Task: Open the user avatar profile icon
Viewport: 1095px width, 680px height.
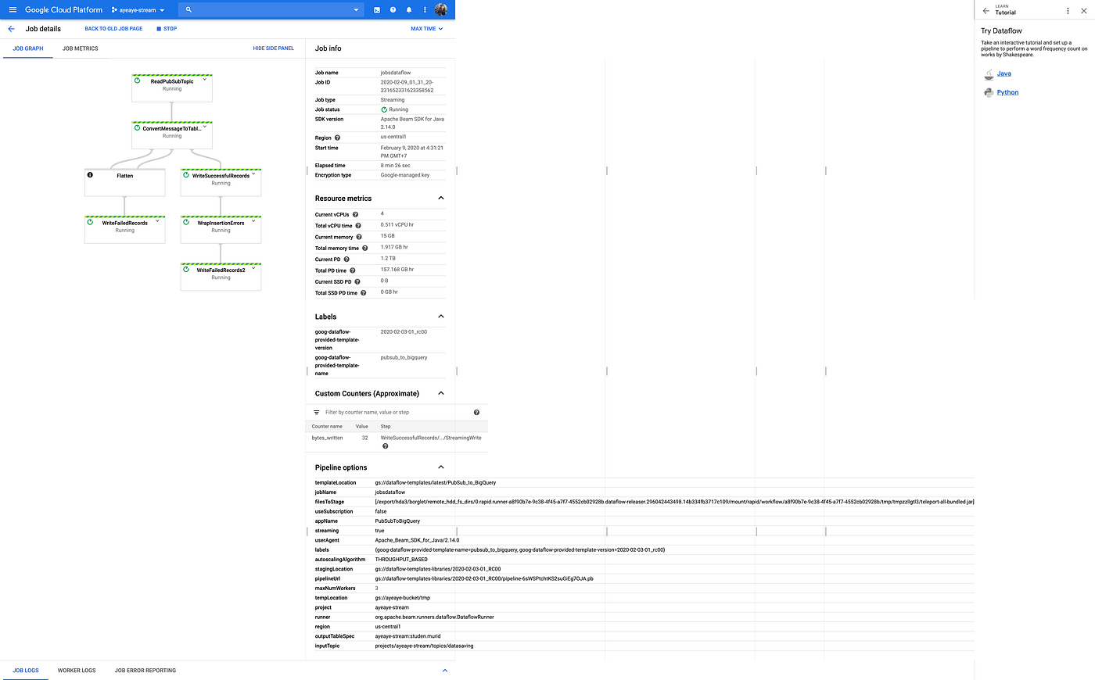Action: (x=441, y=9)
